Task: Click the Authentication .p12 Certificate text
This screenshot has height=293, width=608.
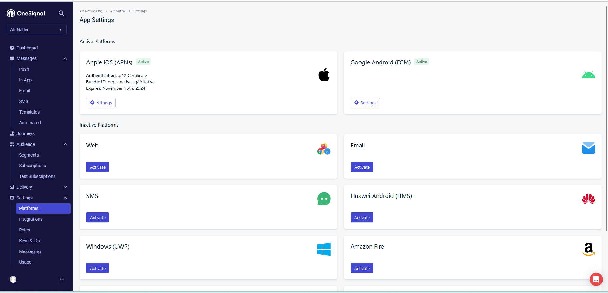Action: (x=117, y=75)
